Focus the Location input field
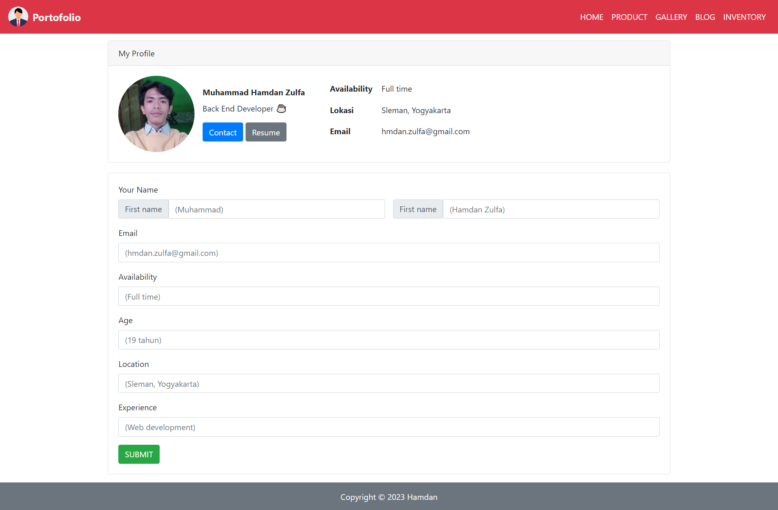Screen dimensions: 778x510 tap(389, 384)
